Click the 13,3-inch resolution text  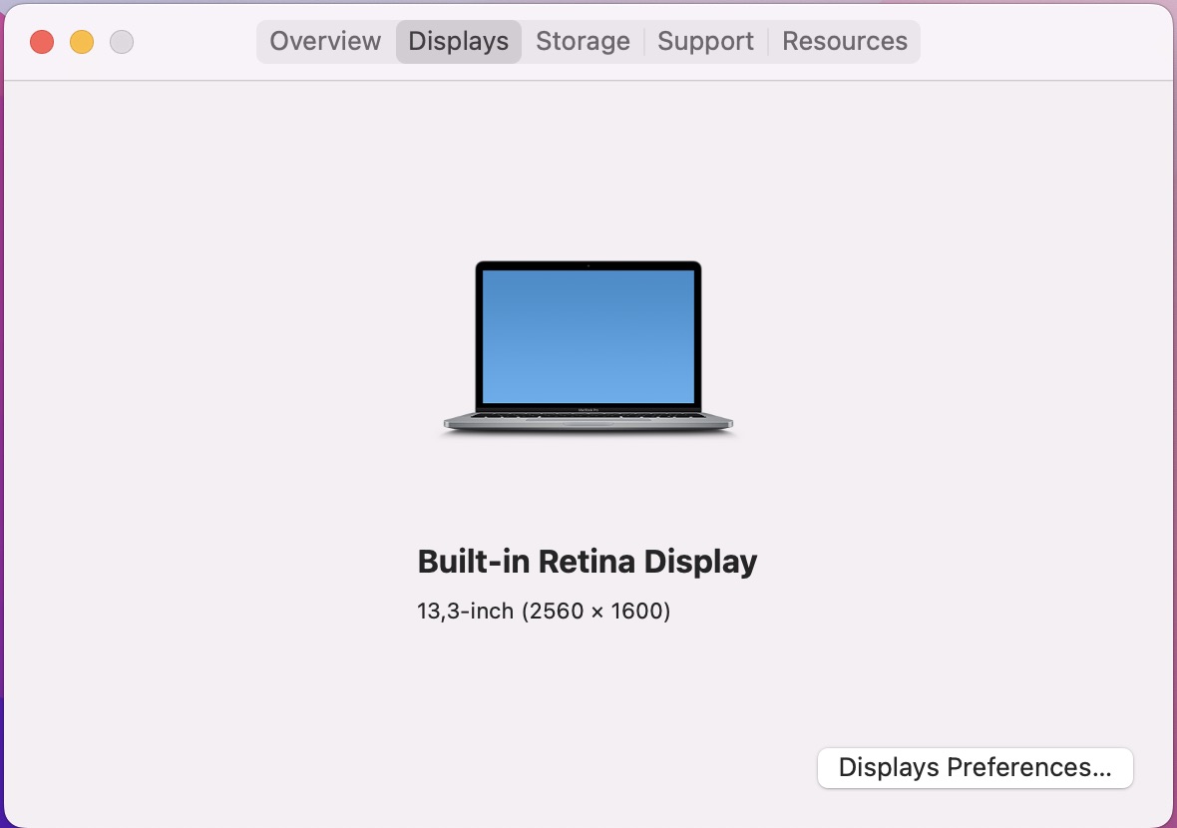pyautogui.click(x=464, y=611)
